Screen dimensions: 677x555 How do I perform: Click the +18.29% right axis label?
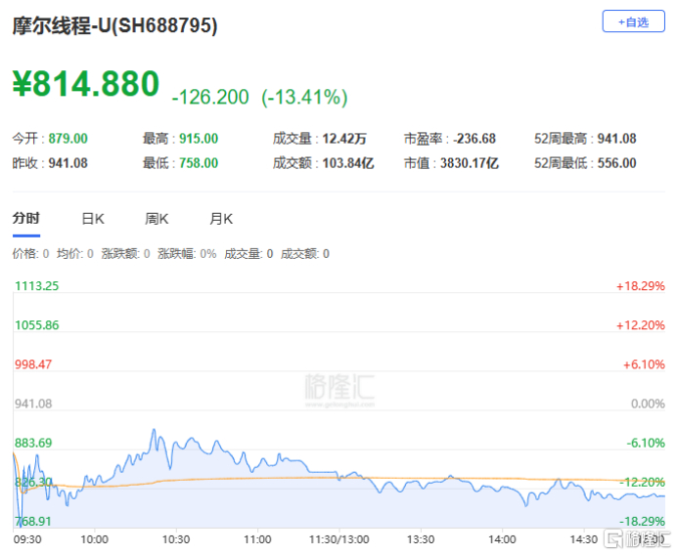click(640, 286)
